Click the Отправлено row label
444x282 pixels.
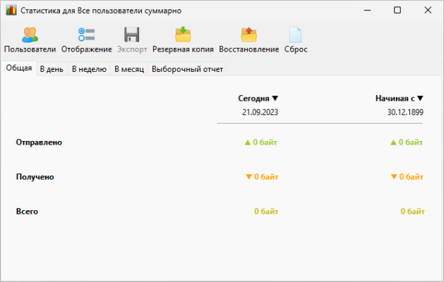39,142
